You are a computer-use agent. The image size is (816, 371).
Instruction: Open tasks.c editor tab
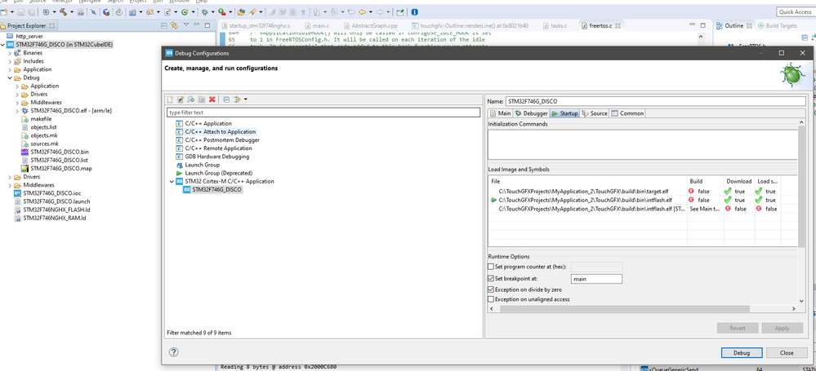point(555,25)
